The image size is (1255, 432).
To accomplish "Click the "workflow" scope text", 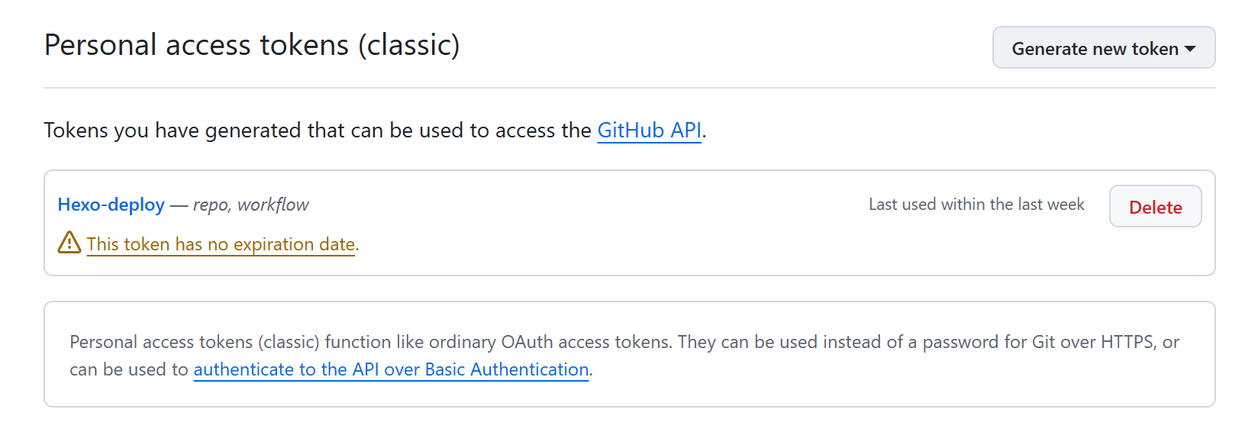I will pyautogui.click(x=273, y=205).
